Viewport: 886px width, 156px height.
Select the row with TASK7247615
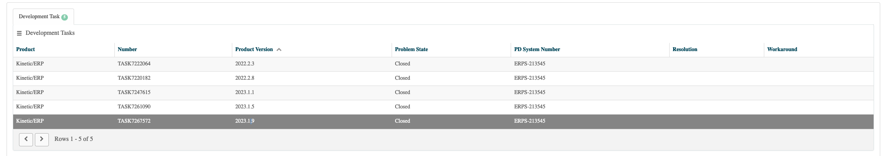[443, 93]
